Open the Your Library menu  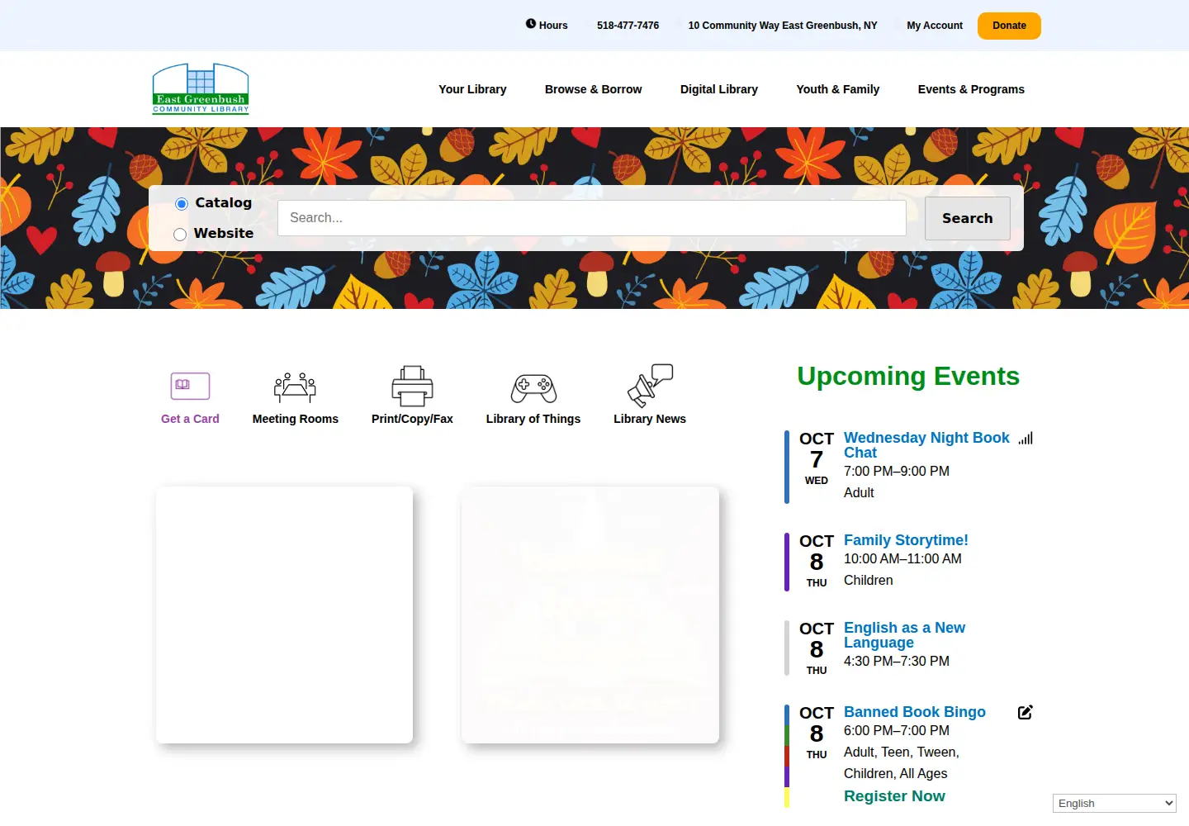click(472, 89)
